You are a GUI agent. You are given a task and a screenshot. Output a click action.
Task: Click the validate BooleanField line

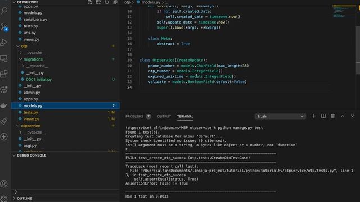[197, 82]
